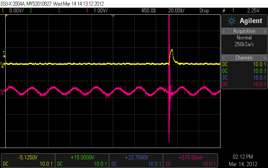Click the orange delay marker at top-left of grid

[7, 16]
